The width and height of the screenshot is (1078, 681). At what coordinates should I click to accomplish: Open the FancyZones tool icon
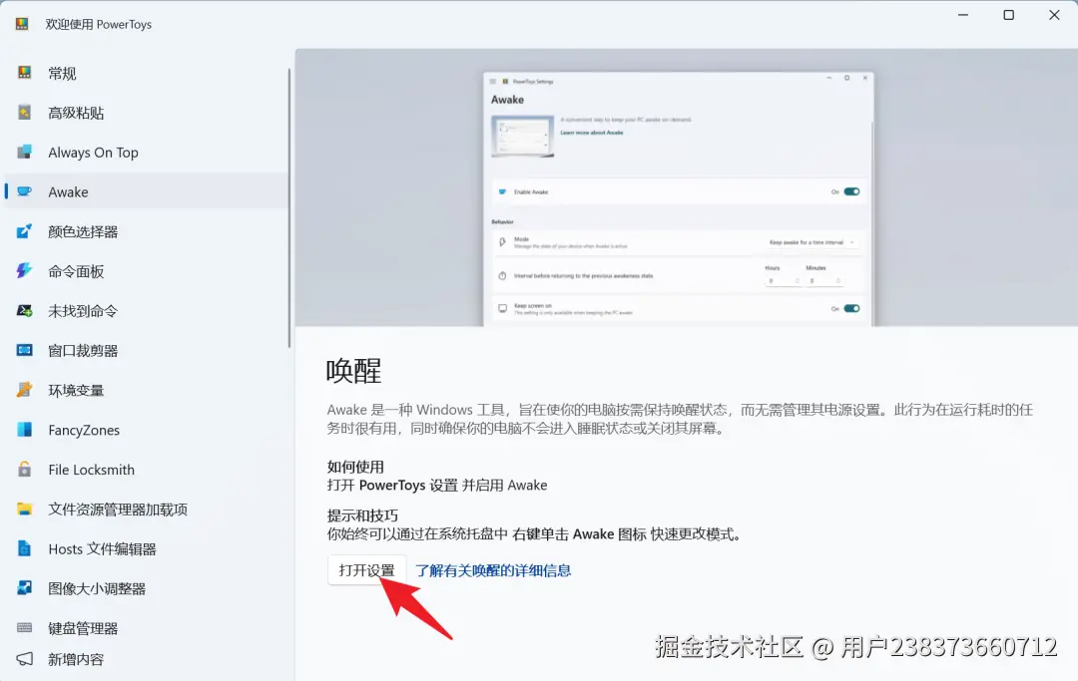pos(24,430)
